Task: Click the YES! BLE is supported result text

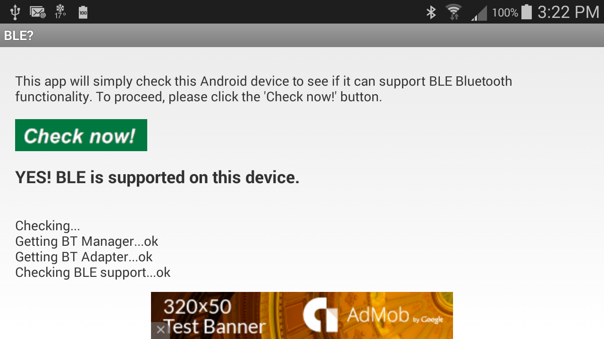Action: [157, 178]
